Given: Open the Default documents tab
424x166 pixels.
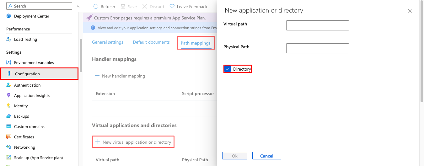Looking at the screenshot, I should (x=151, y=42).
